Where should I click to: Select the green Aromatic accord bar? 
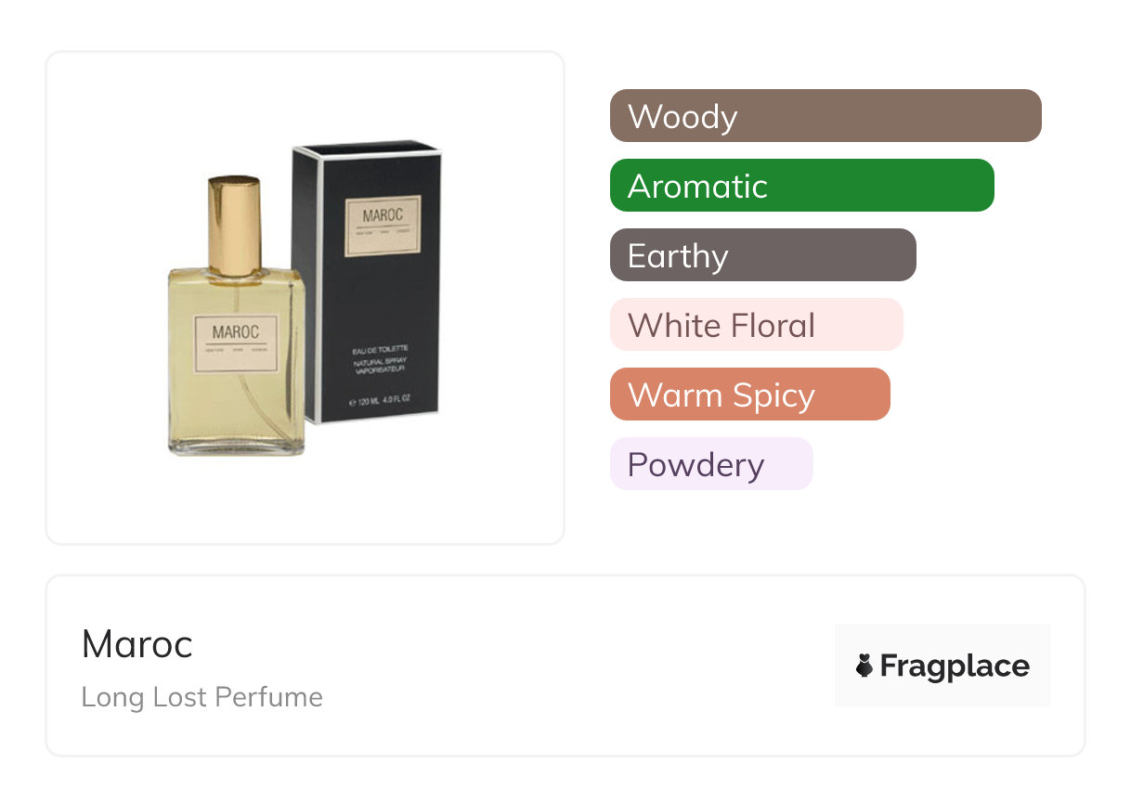tap(801, 186)
